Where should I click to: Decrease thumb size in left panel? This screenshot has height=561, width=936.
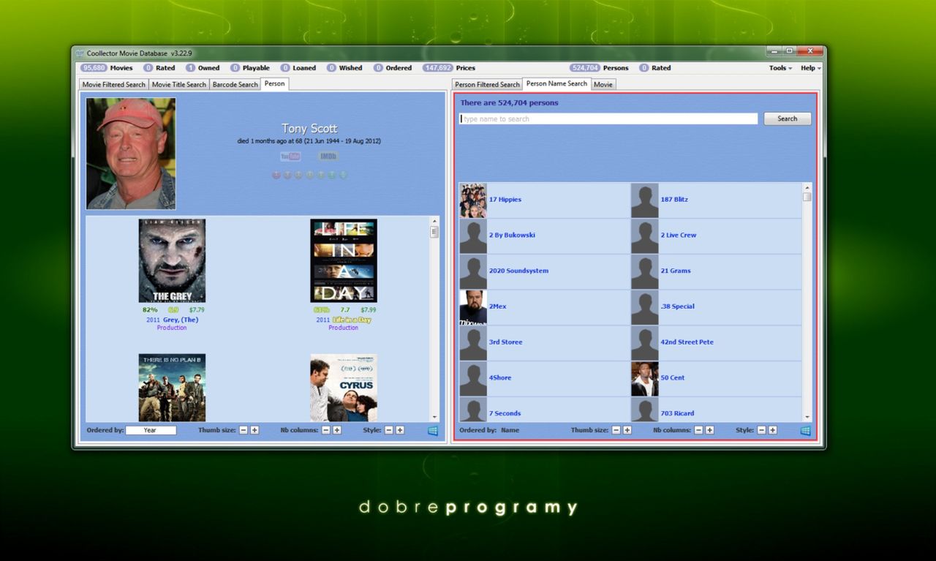244,430
